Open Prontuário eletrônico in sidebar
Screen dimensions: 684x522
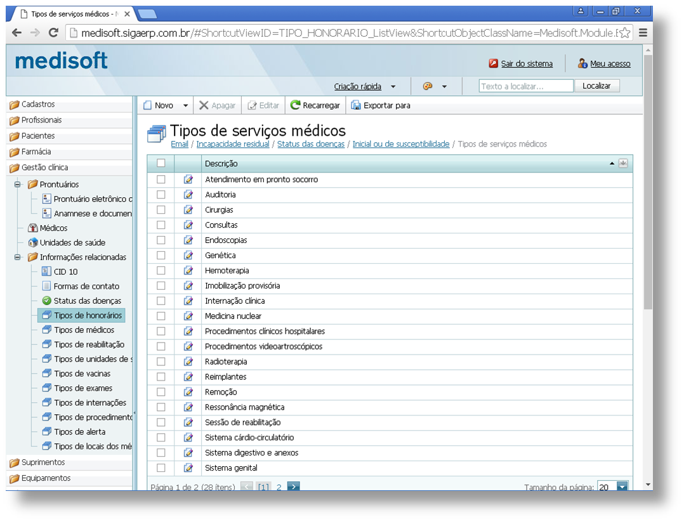coord(88,199)
